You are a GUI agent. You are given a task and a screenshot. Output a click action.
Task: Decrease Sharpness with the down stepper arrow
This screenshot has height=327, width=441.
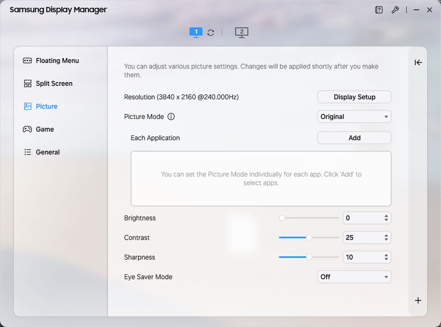[x=386, y=259]
